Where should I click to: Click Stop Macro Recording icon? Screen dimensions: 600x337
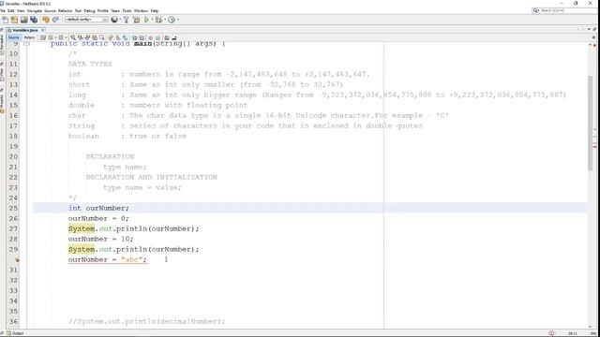click(157, 37)
